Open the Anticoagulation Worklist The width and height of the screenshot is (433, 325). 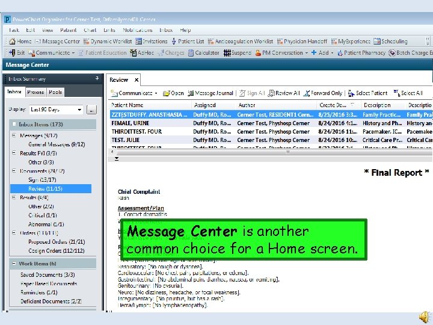coord(240,42)
